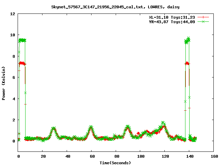
Task: Click y-axis tick label 6
Action: (x=14, y=77)
